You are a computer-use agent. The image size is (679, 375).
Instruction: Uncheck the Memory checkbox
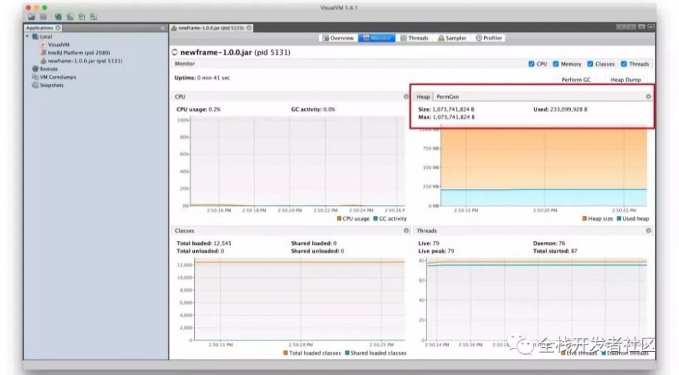coord(555,64)
